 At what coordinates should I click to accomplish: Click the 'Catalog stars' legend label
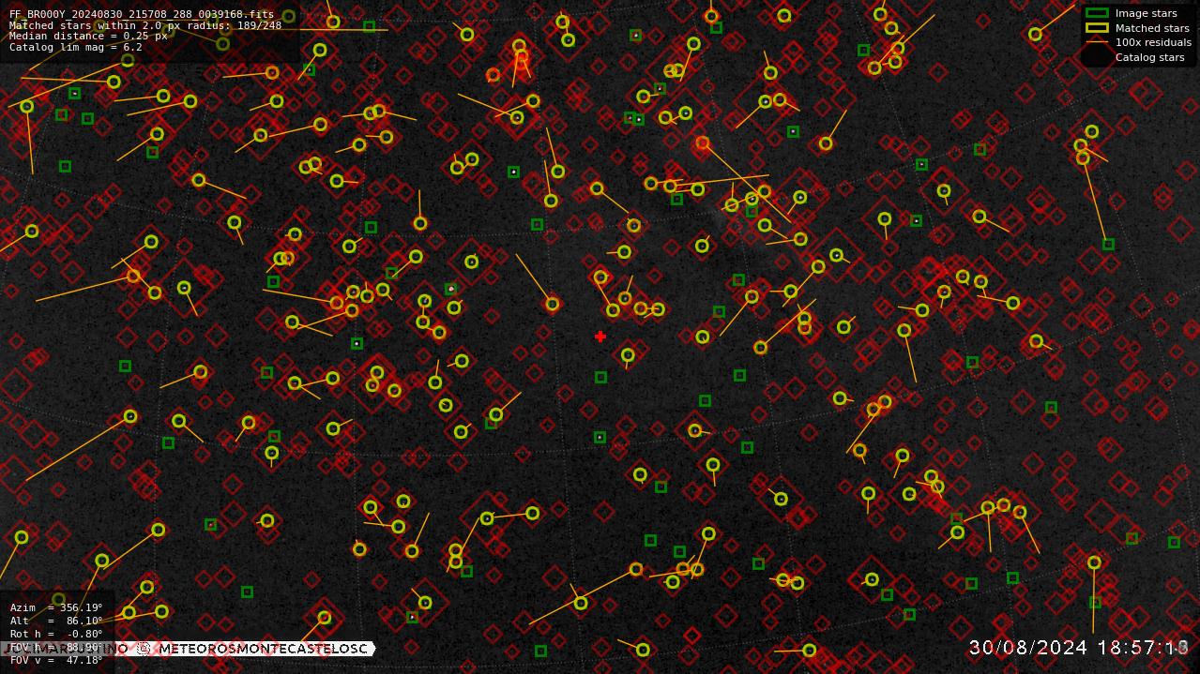point(1149,57)
